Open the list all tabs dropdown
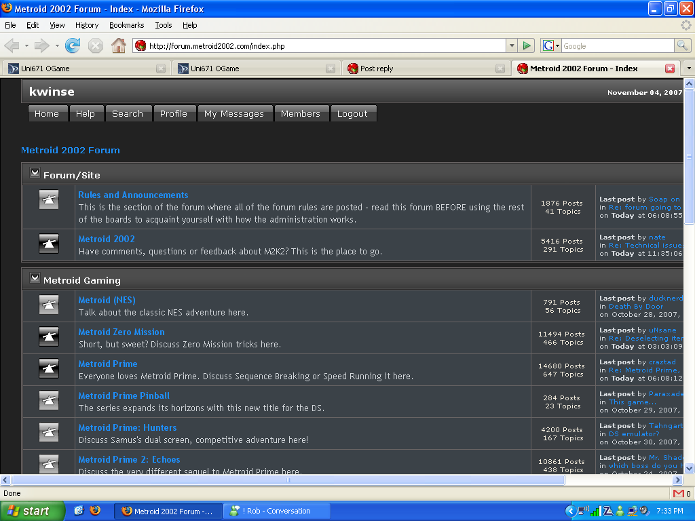This screenshot has height=521, width=695. coord(688,69)
